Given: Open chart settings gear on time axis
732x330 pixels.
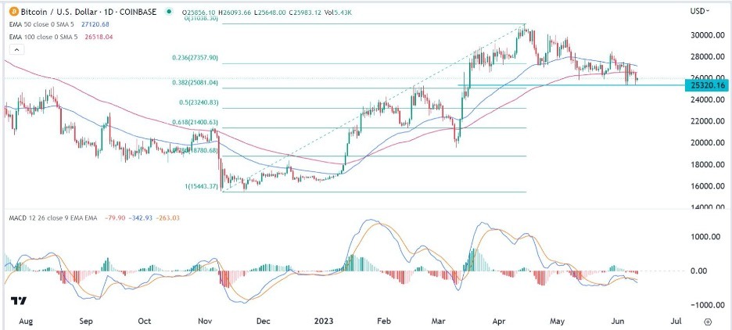Looking at the screenshot, I should click(708, 321).
